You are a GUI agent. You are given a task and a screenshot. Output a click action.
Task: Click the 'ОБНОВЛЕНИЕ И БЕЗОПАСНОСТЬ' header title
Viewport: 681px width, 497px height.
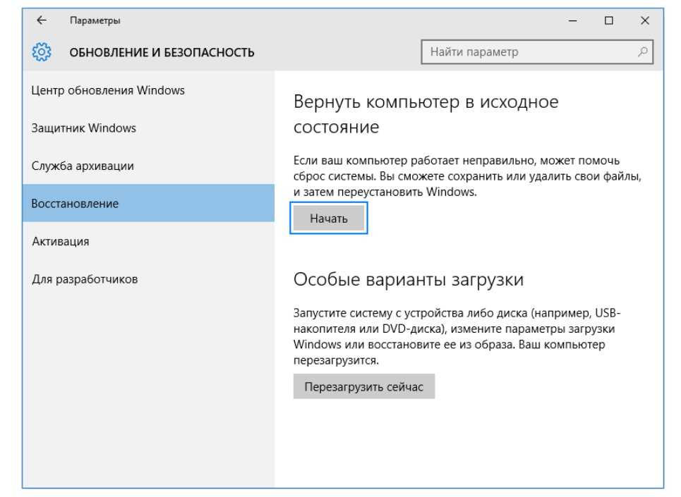pyautogui.click(x=162, y=52)
